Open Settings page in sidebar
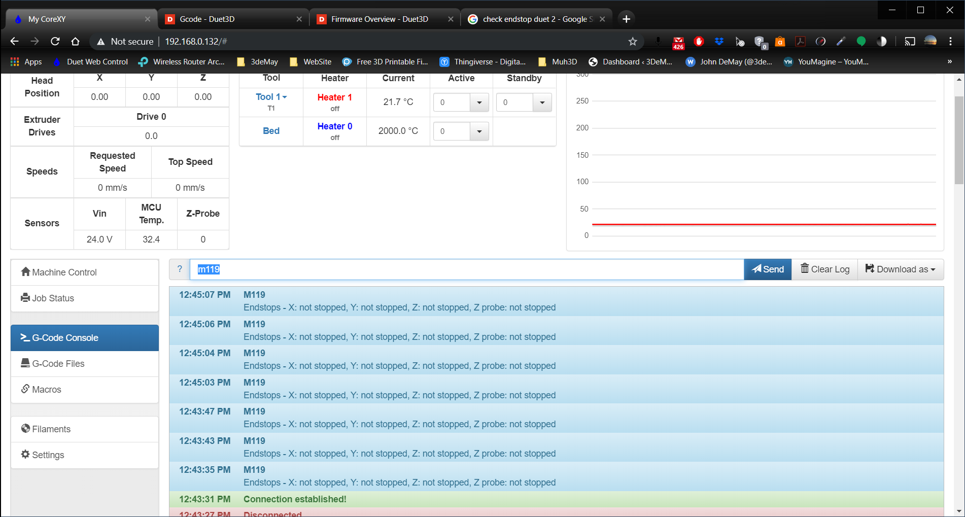This screenshot has height=517, width=965. point(85,455)
